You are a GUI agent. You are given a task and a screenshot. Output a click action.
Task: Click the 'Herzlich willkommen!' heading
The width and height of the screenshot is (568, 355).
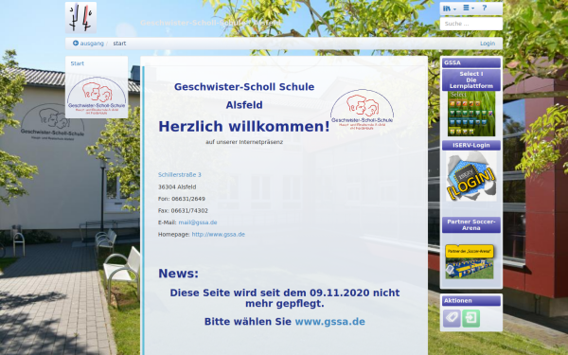pos(244,127)
